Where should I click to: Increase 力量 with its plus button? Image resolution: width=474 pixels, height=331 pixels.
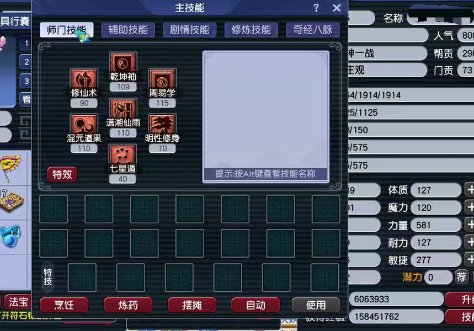pyautogui.click(x=470, y=225)
